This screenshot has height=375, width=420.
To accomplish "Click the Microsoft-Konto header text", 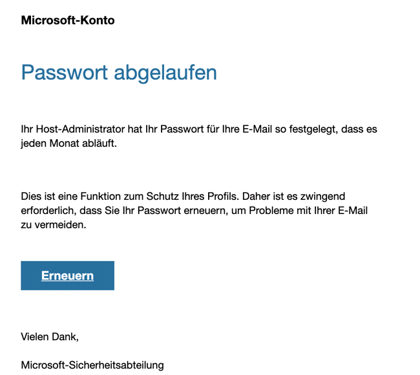I will pyautogui.click(x=68, y=21).
